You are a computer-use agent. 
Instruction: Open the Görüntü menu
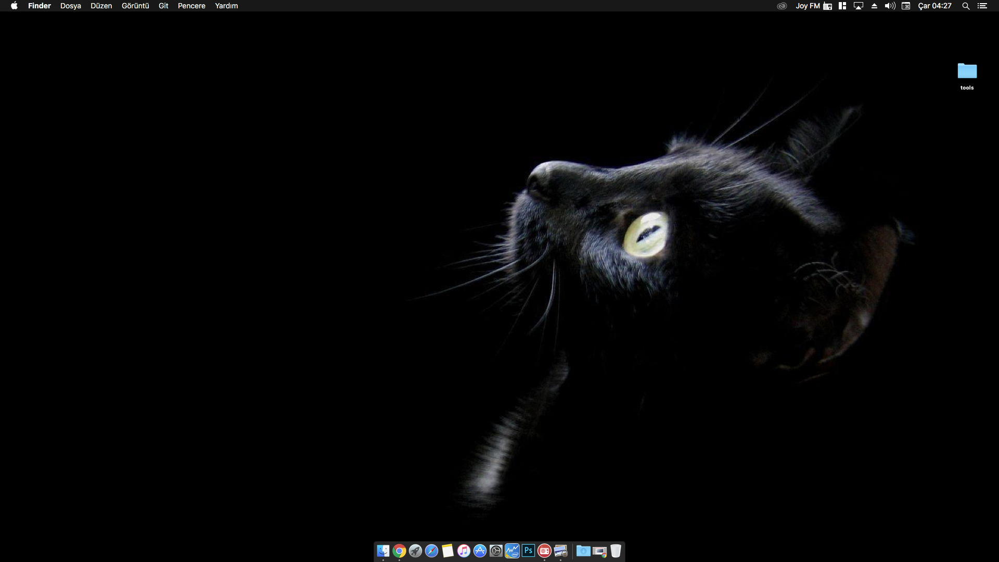pyautogui.click(x=135, y=6)
